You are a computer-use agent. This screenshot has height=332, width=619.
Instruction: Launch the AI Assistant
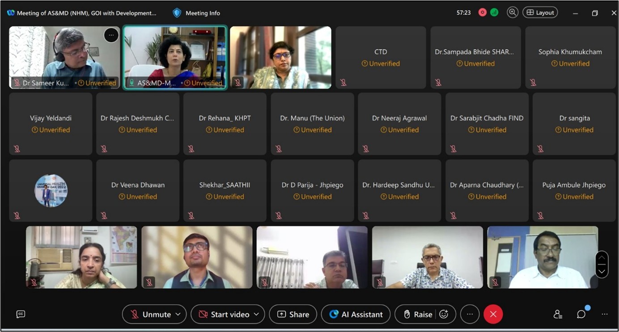[356, 314]
